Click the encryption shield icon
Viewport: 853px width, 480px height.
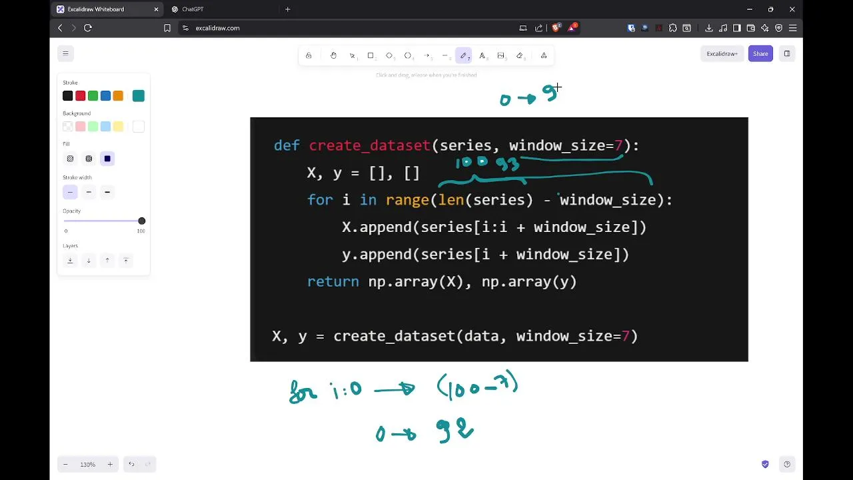coord(765,464)
